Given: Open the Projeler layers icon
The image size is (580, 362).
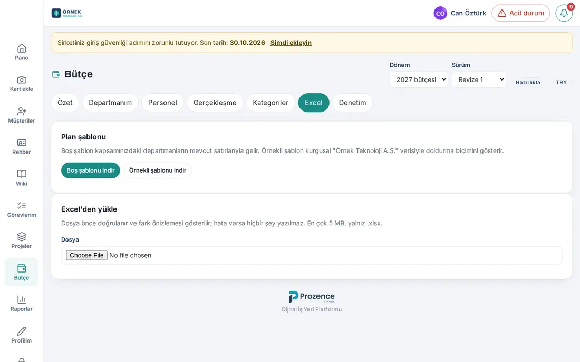Looking at the screenshot, I should (22, 237).
